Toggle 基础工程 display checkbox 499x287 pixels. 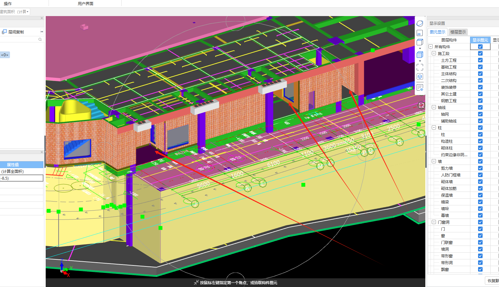coord(480,67)
